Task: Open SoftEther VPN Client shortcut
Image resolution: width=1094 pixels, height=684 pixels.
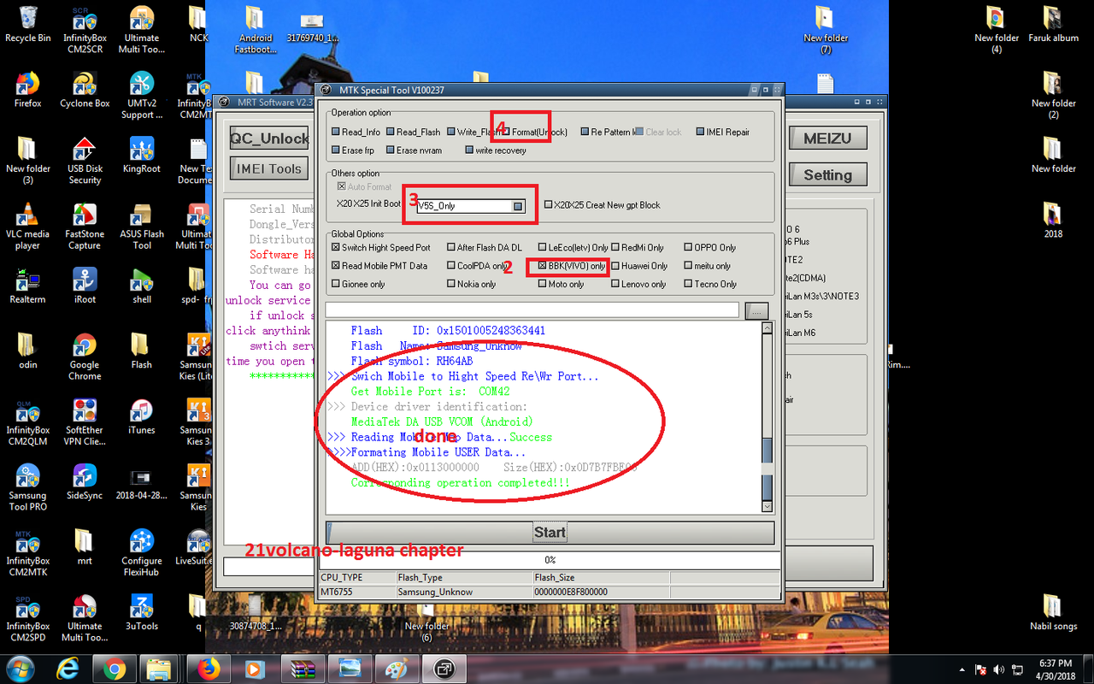Action: click(85, 422)
